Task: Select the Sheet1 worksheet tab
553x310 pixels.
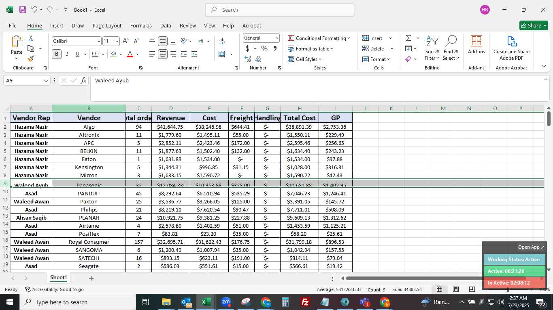Action: coord(58,278)
